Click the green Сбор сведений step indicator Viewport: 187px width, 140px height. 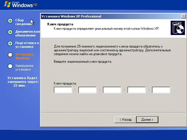pyautogui.click(x=10, y=21)
